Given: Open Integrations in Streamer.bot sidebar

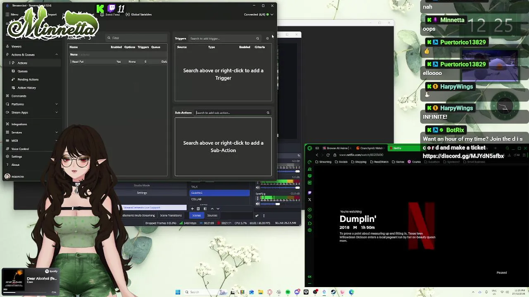Looking at the screenshot, I should coord(19,124).
